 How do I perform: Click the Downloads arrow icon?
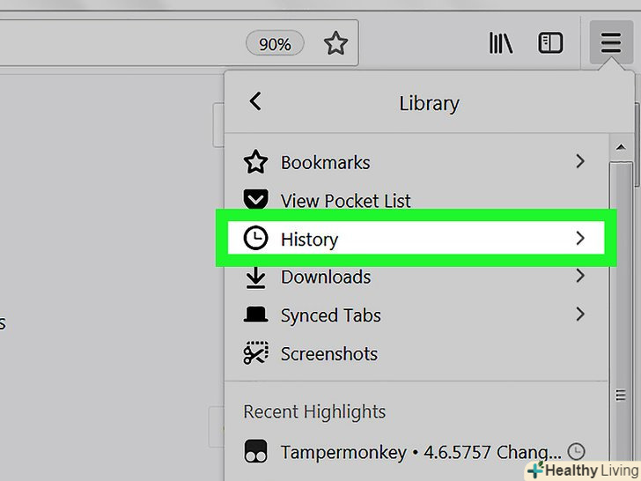pyautogui.click(x=255, y=277)
